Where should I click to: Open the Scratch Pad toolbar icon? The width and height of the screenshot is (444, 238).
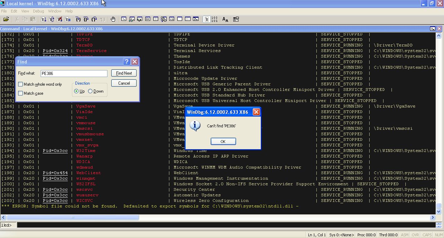pos(180,19)
